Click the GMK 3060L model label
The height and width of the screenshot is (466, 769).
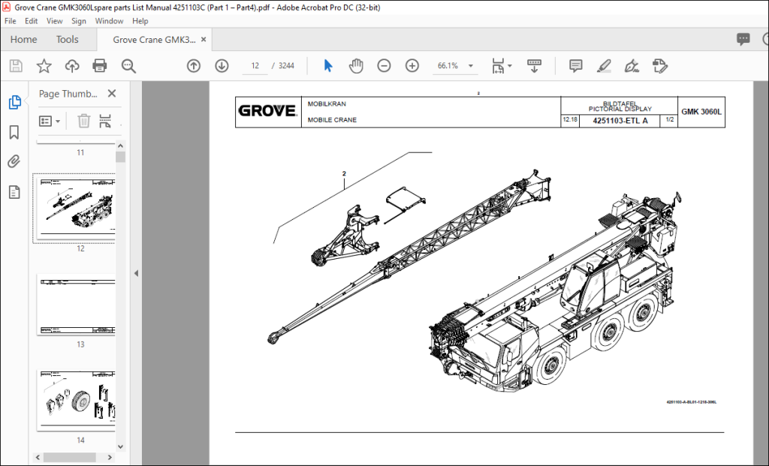pos(701,112)
